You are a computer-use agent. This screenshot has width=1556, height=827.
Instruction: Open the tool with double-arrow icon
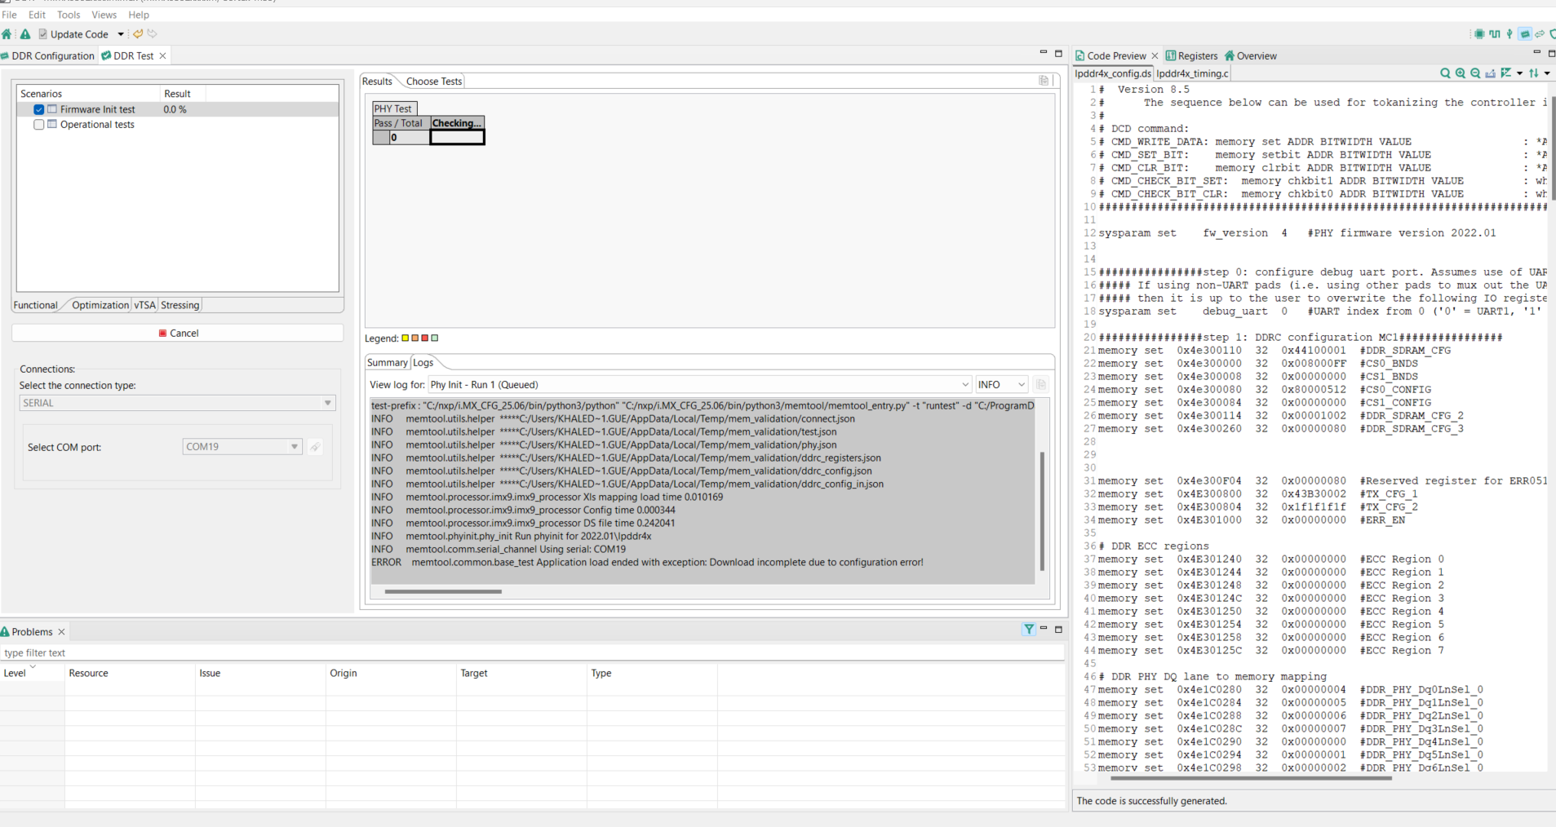point(1540,34)
